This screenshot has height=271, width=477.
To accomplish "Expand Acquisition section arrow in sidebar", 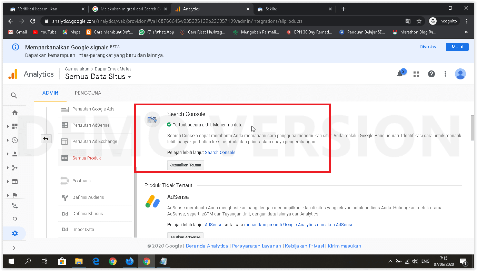I will [8, 168].
